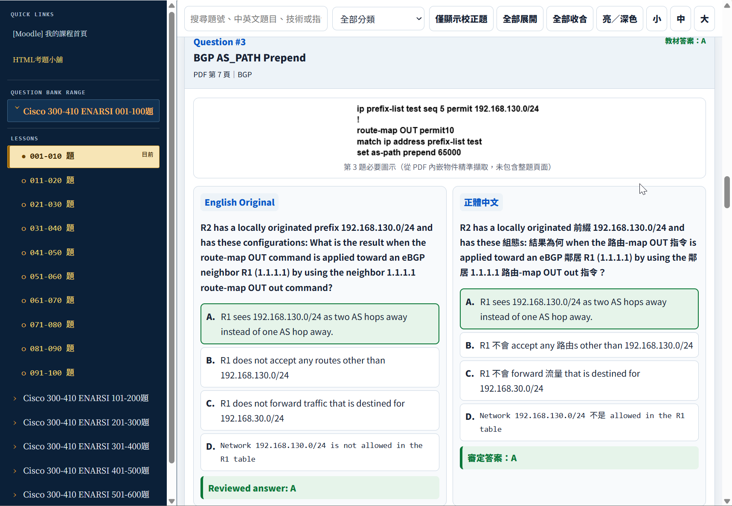Set small font size 小
732x506 pixels.
tap(657, 19)
